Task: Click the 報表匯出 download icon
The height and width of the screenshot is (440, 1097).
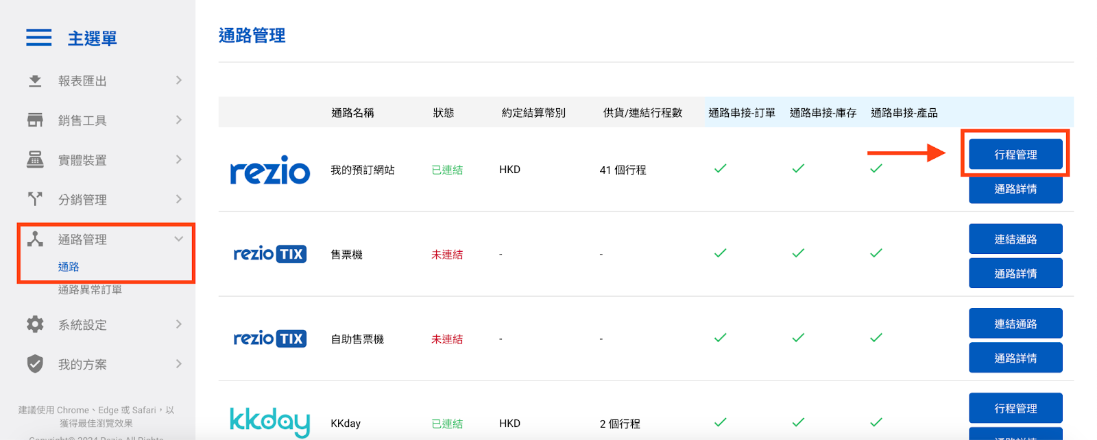Action: click(35, 81)
